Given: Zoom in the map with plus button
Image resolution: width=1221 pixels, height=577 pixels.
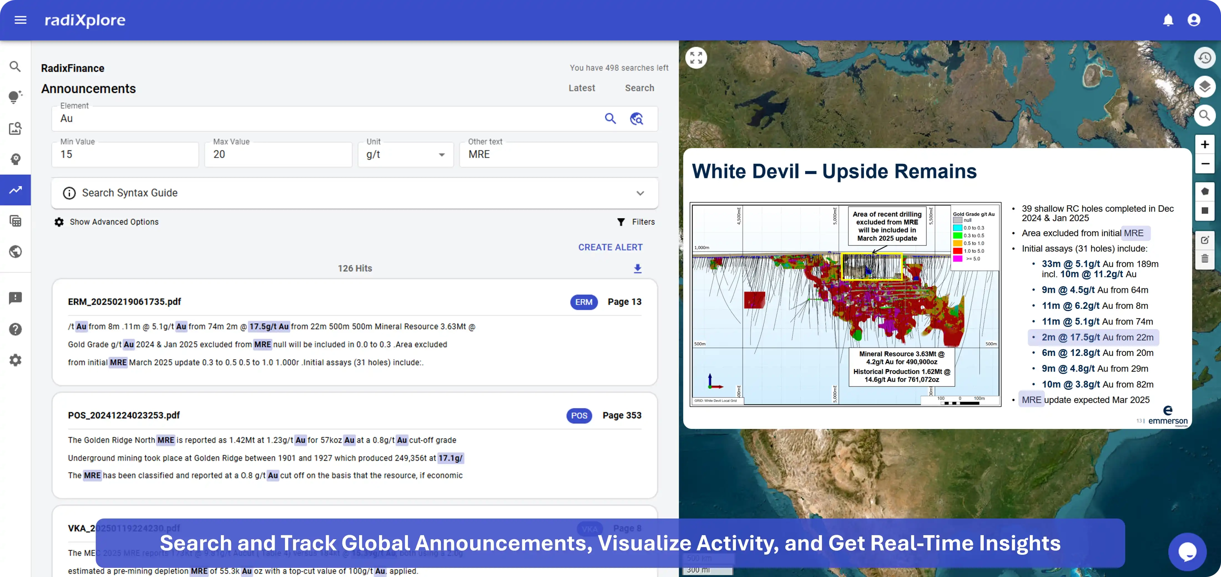Looking at the screenshot, I should (1204, 144).
